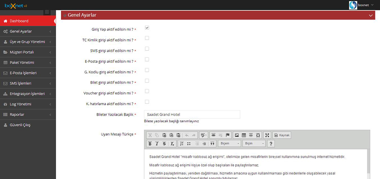Screen dimensions: 380x179
Task: Insert special character with the Omega icon
Action: coord(258,135)
